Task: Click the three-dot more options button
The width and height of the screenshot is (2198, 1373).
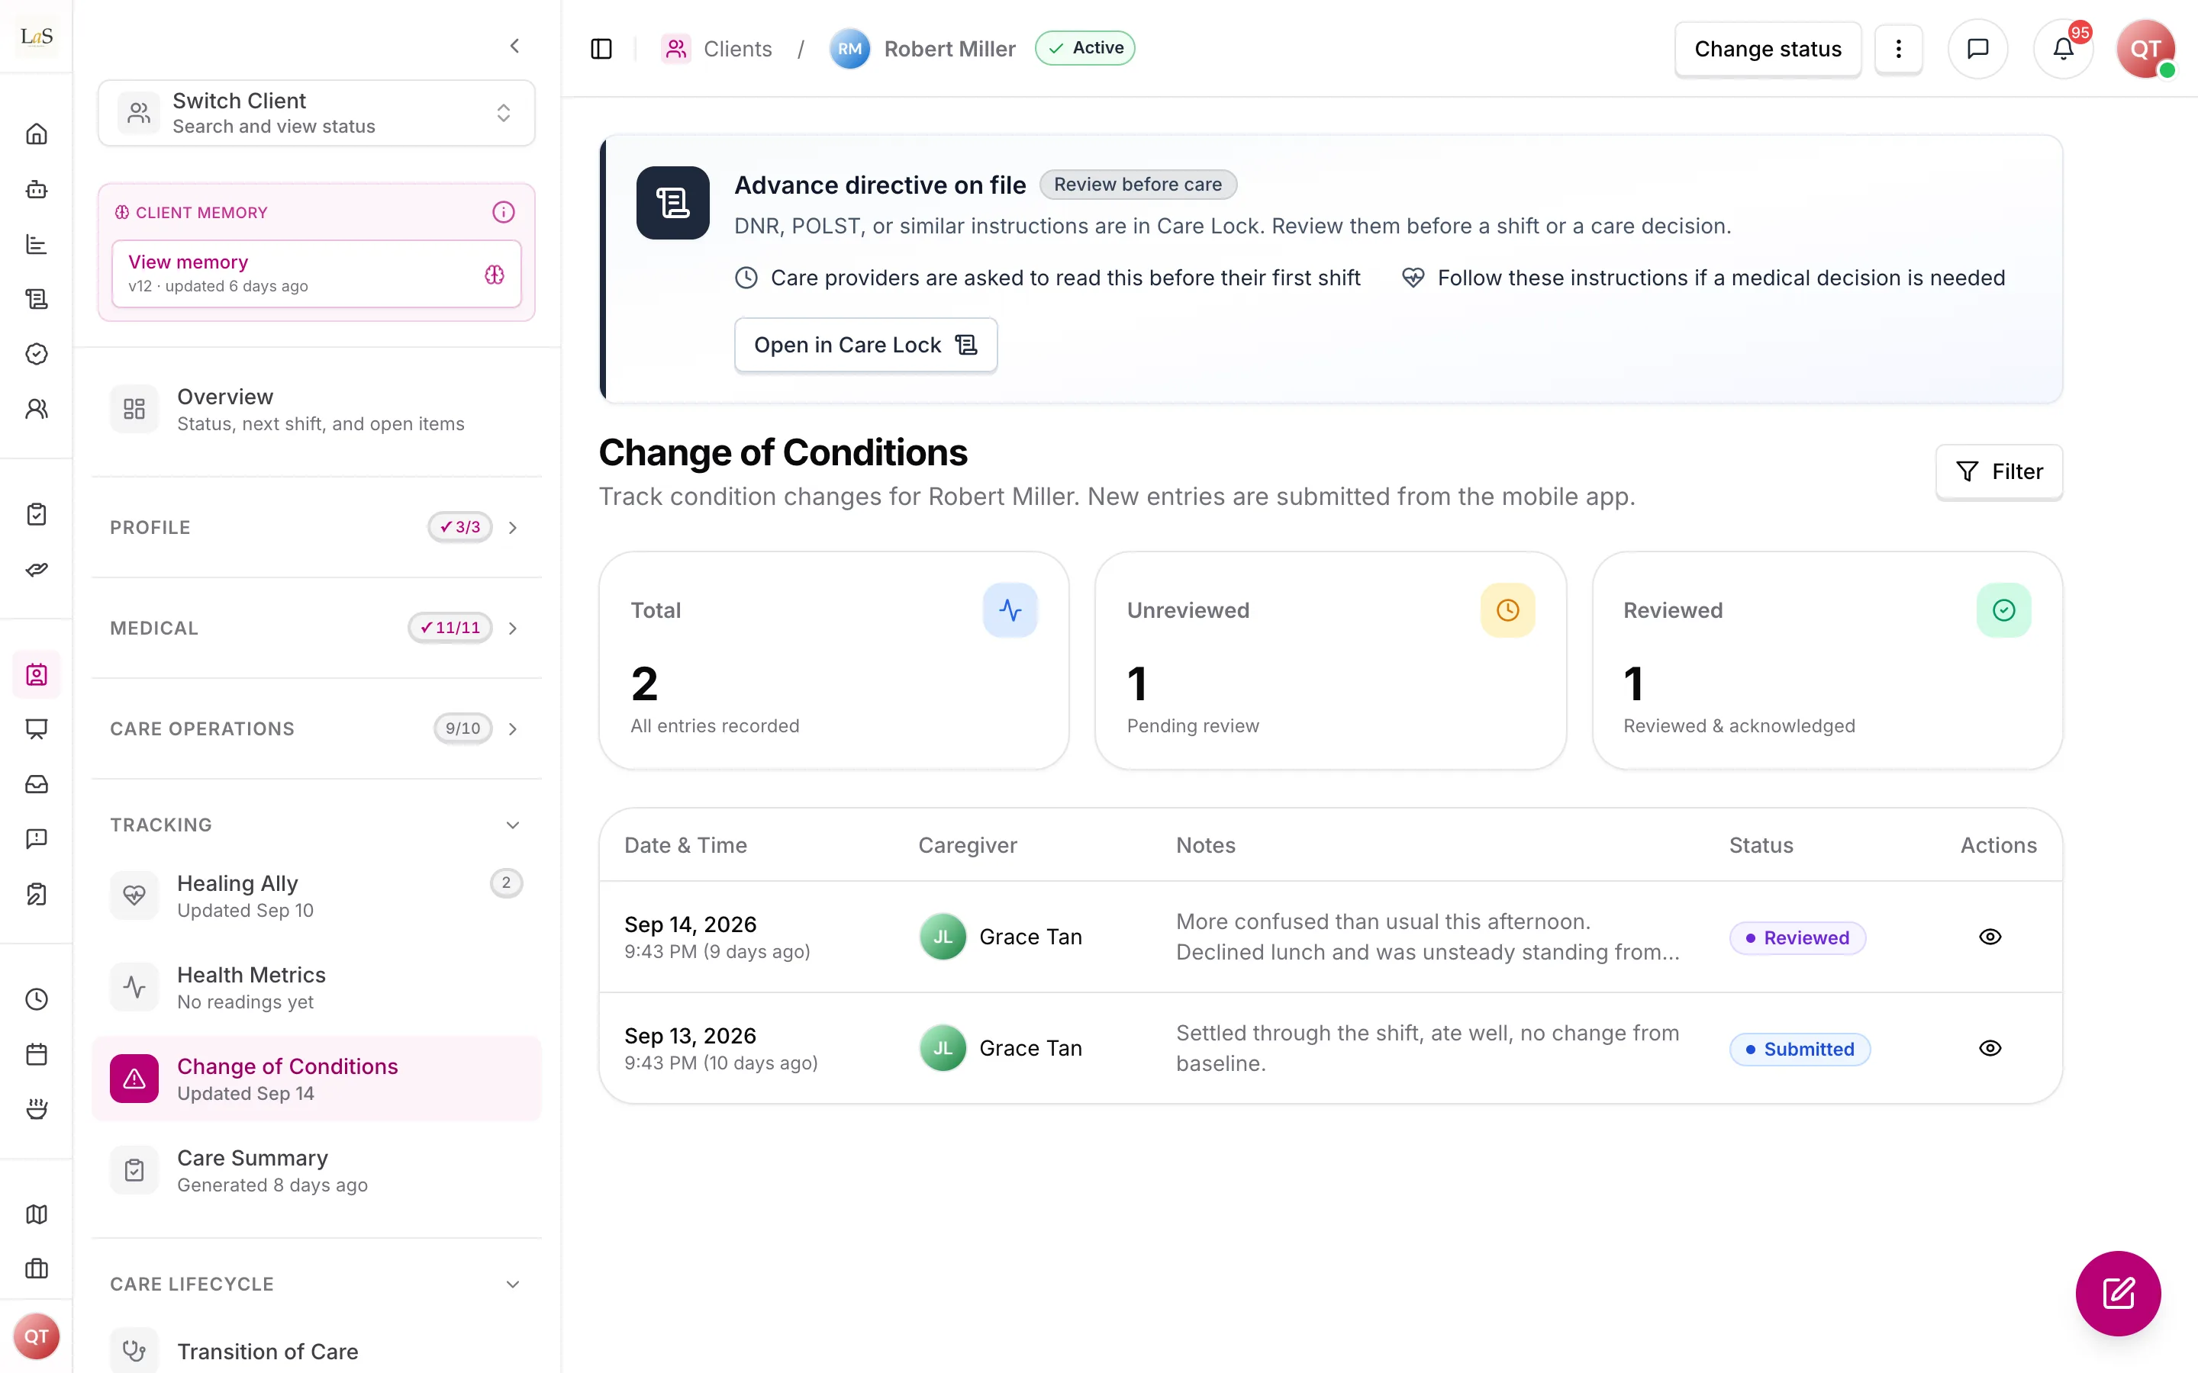Action: pos(1898,49)
